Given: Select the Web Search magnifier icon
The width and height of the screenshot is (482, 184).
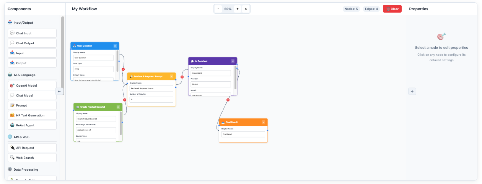Looking at the screenshot, I should [12, 158].
